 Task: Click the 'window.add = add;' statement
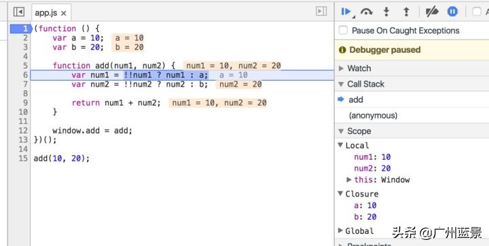(x=92, y=131)
